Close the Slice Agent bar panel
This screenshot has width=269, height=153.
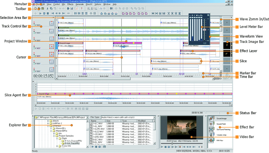[x=33, y=81]
